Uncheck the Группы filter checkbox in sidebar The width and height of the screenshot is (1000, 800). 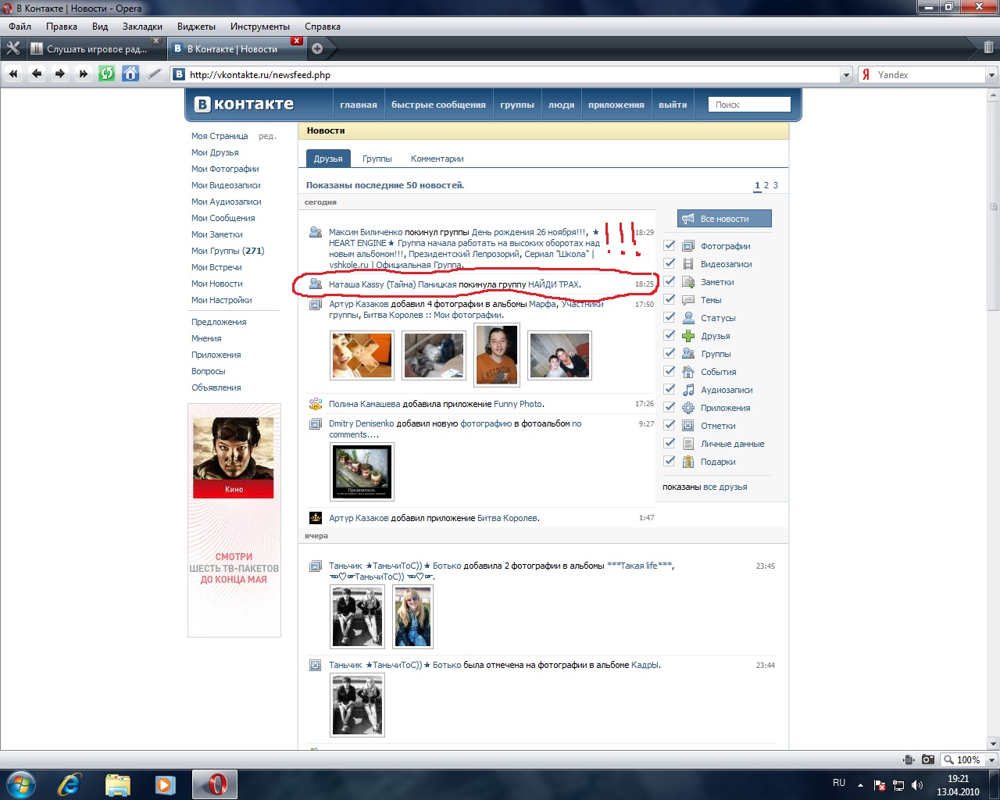click(670, 353)
